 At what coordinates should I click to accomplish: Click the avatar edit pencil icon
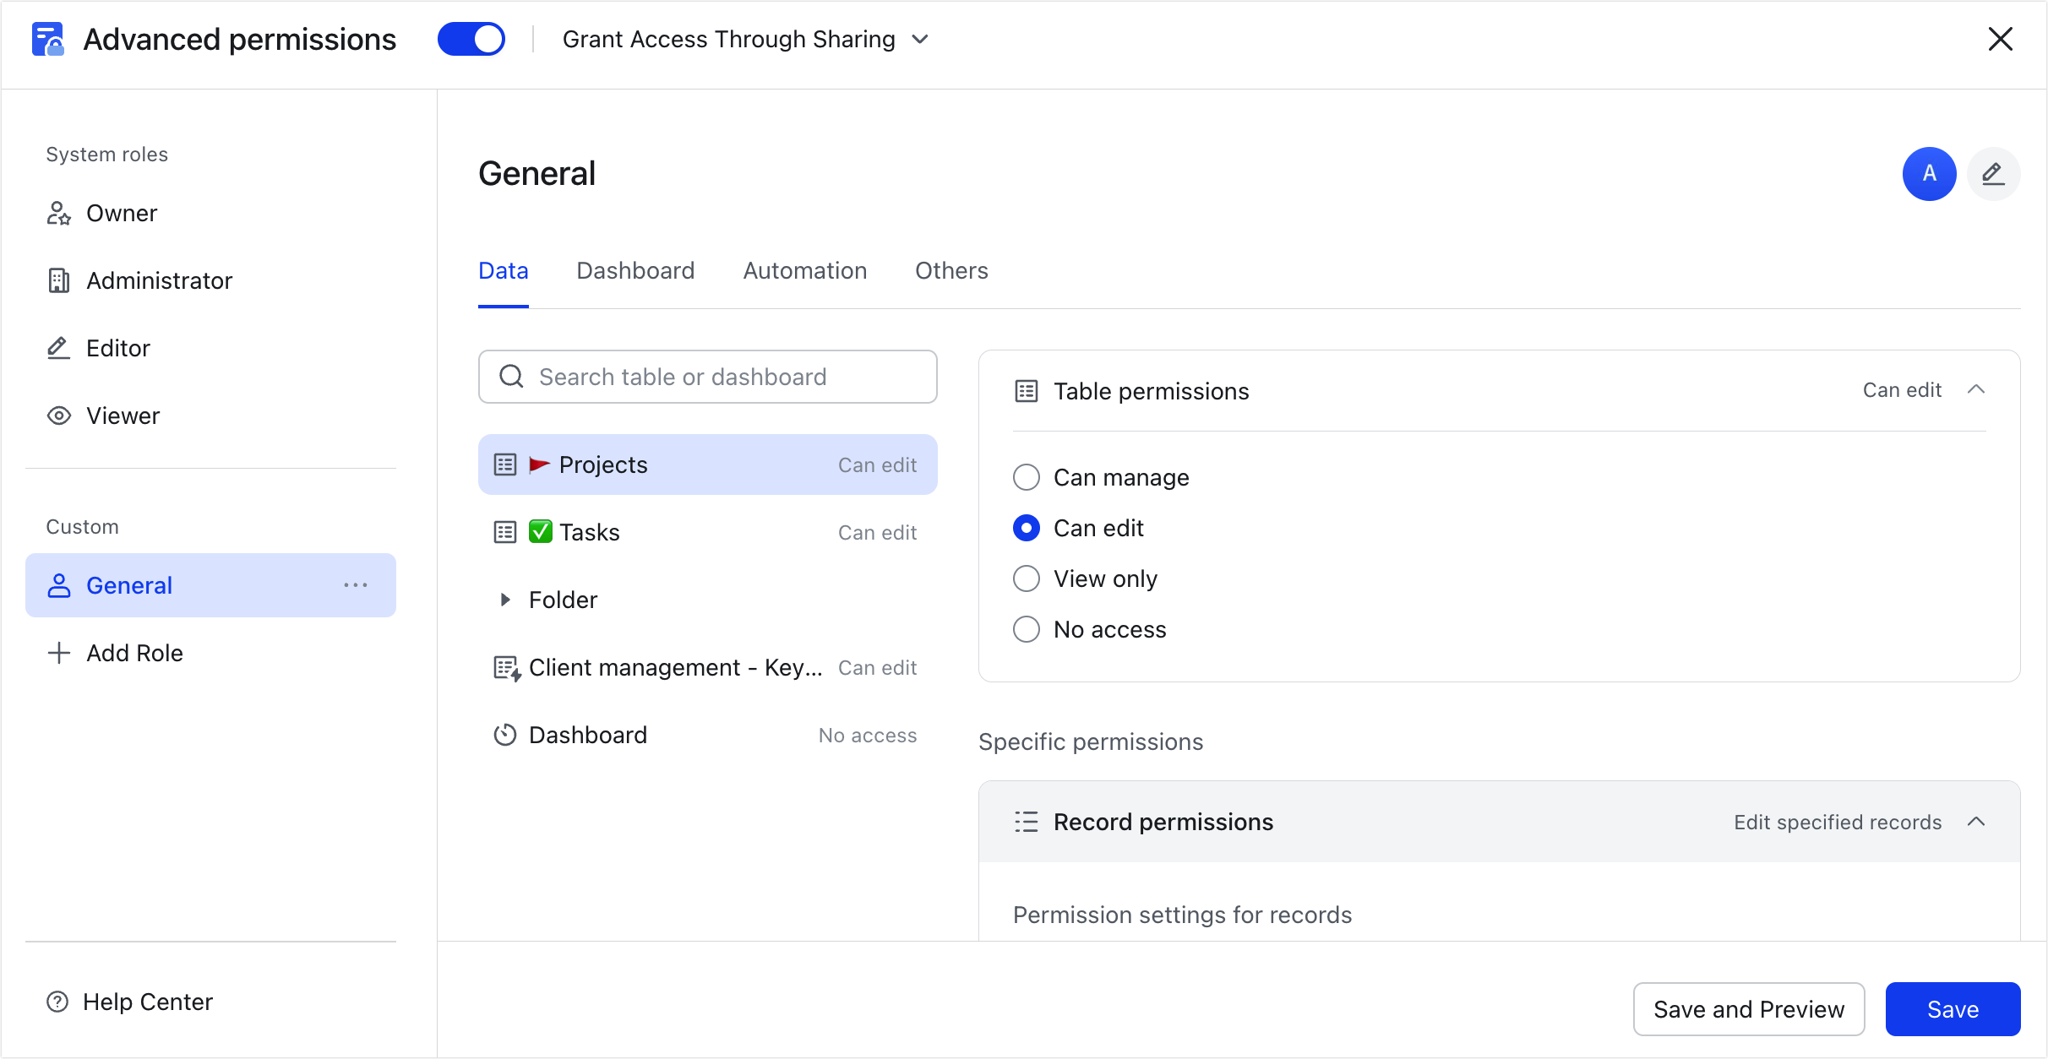pos(1993,173)
